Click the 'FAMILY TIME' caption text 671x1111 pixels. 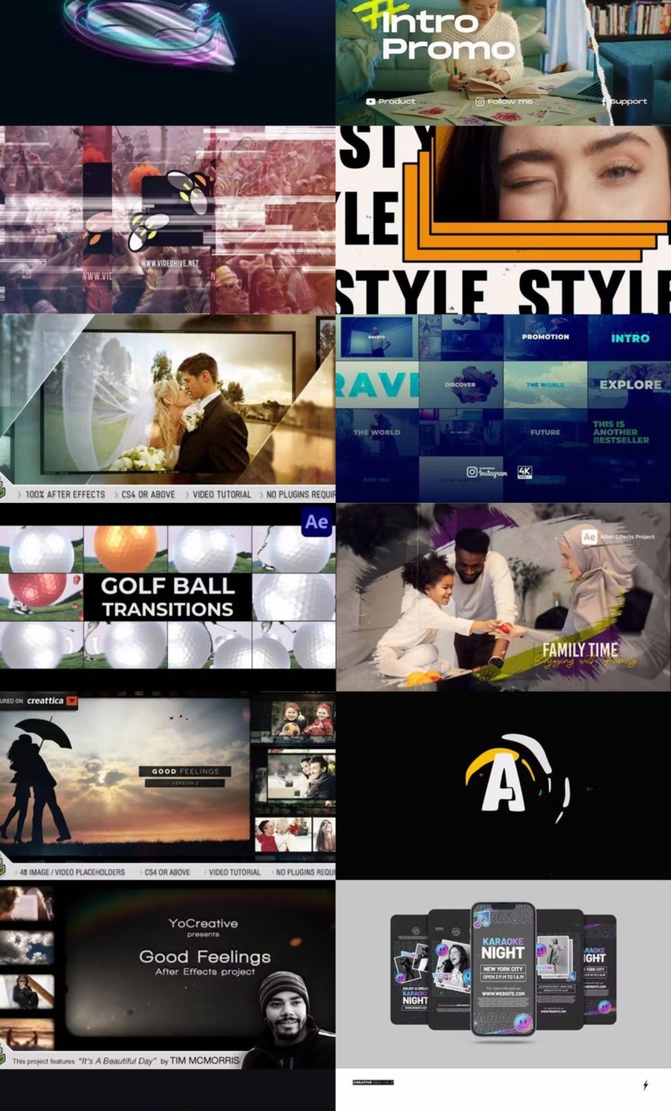point(580,649)
